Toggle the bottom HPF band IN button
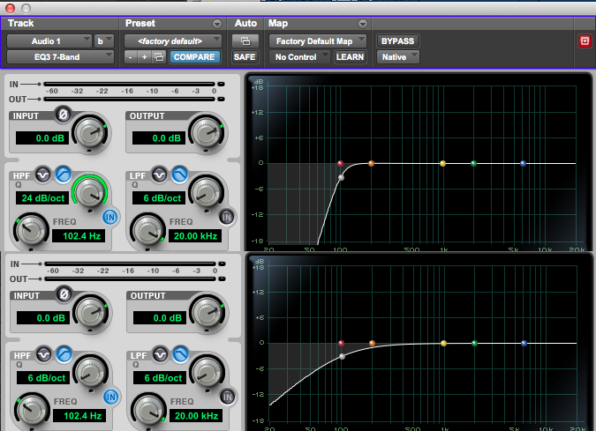Image resolution: width=596 pixels, height=431 pixels. pyautogui.click(x=110, y=396)
